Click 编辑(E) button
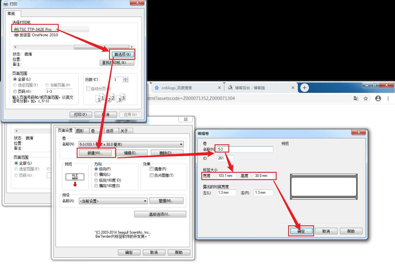This screenshot has width=395, height=267. tap(131, 153)
